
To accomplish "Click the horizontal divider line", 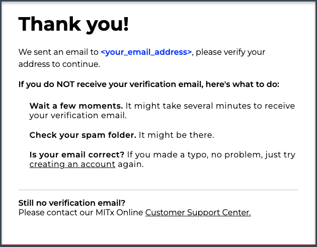I will [x=158, y=190].
